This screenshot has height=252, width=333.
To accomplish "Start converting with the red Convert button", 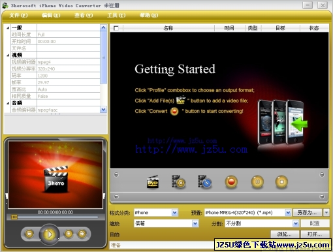I will pos(231,182).
